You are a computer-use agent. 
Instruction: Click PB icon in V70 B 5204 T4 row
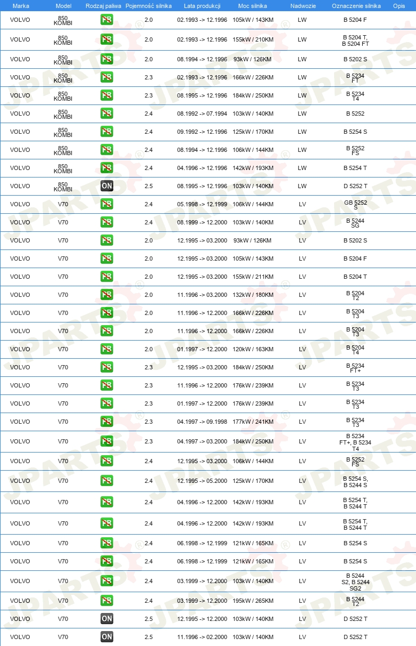tap(106, 349)
